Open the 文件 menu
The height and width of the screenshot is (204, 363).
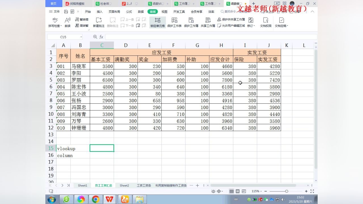54,12
